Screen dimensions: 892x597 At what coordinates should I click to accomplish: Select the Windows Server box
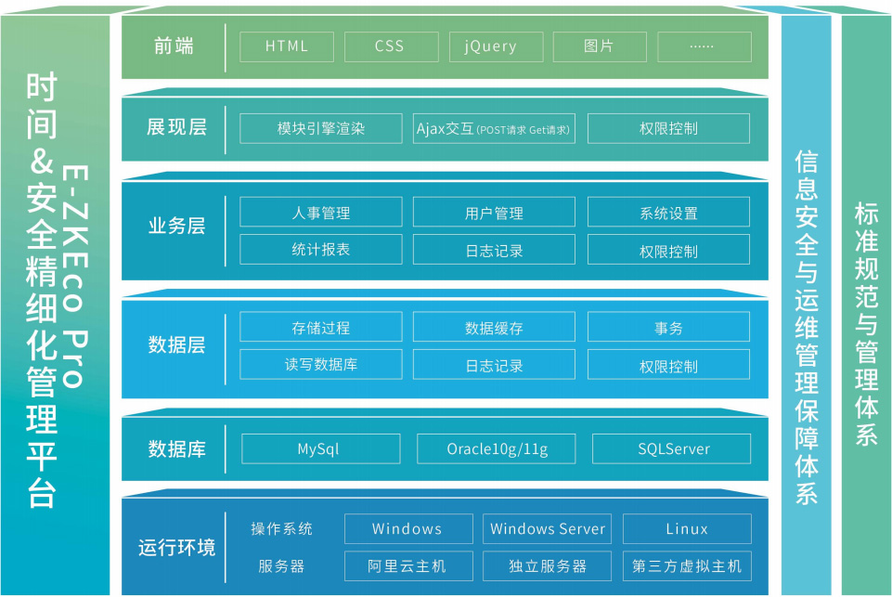point(548,529)
